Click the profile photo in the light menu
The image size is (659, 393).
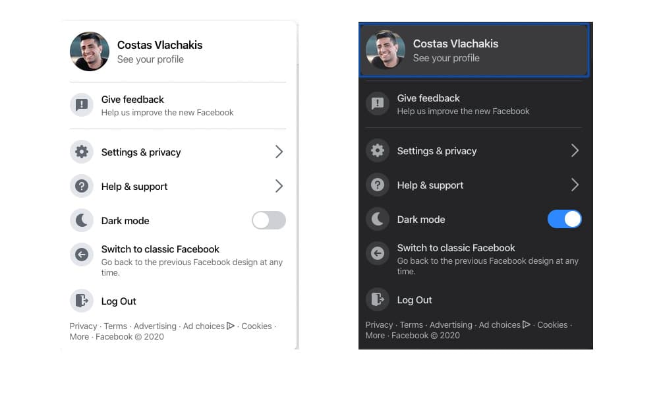pyautogui.click(x=90, y=51)
